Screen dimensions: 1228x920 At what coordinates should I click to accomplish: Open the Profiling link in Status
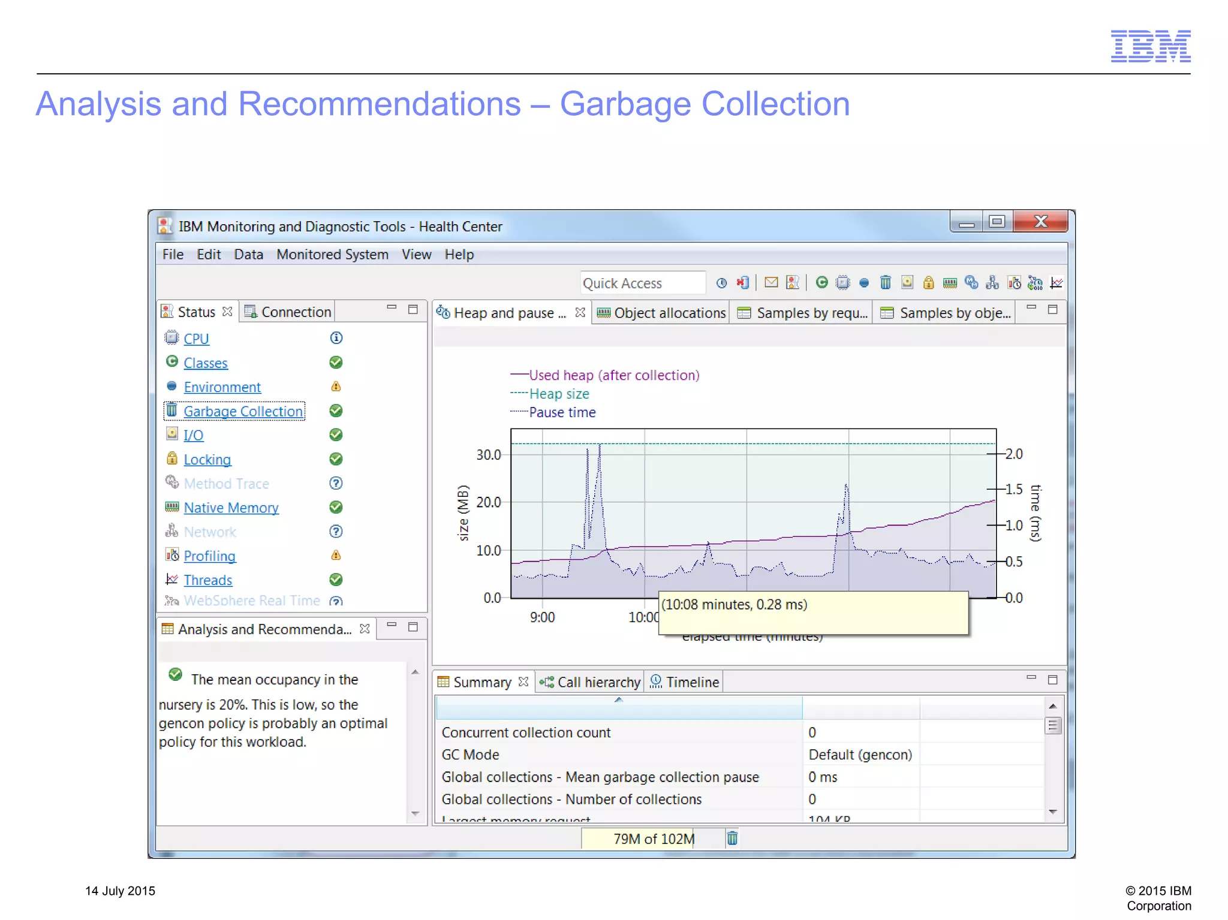210,556
